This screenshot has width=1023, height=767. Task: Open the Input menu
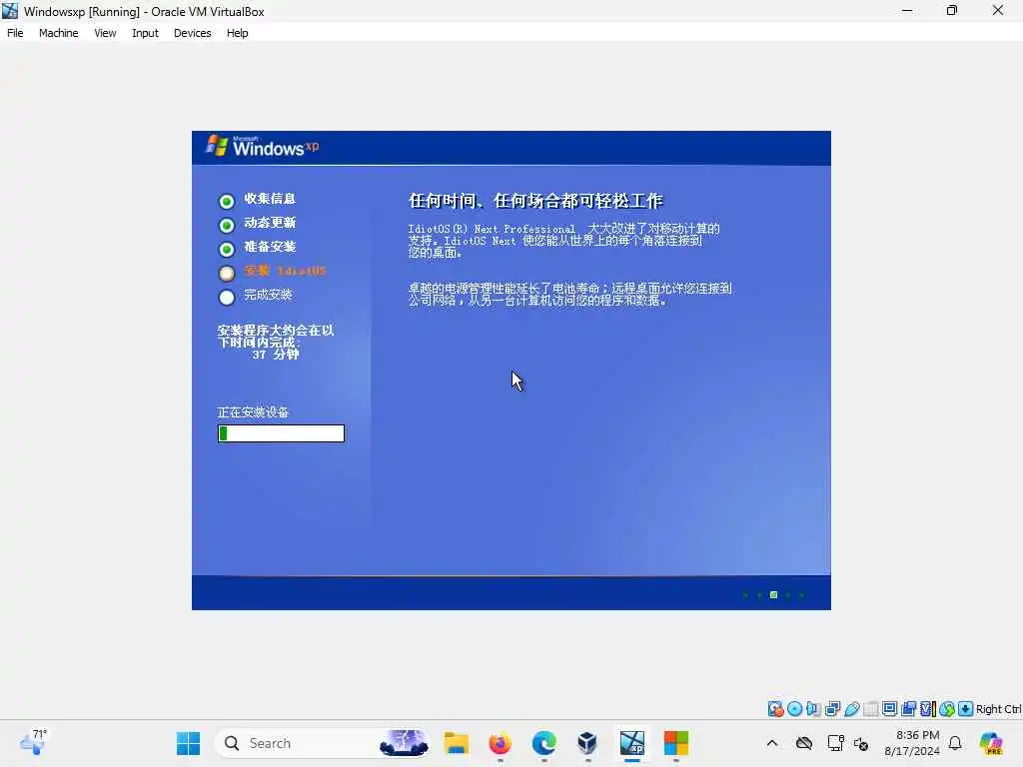[145, 33]
